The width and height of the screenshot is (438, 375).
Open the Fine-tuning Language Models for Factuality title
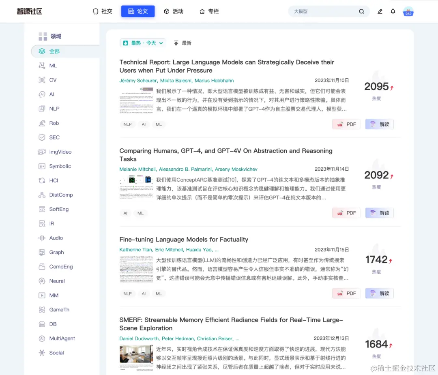(184, 239)
